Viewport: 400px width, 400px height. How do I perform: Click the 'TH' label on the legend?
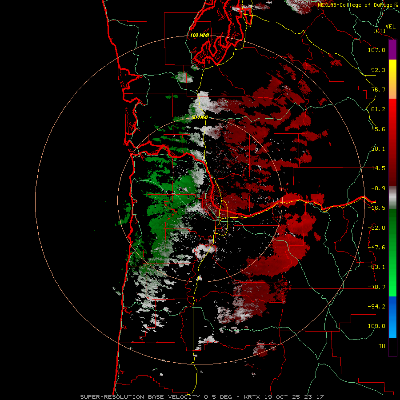click(x=382, y=346)
